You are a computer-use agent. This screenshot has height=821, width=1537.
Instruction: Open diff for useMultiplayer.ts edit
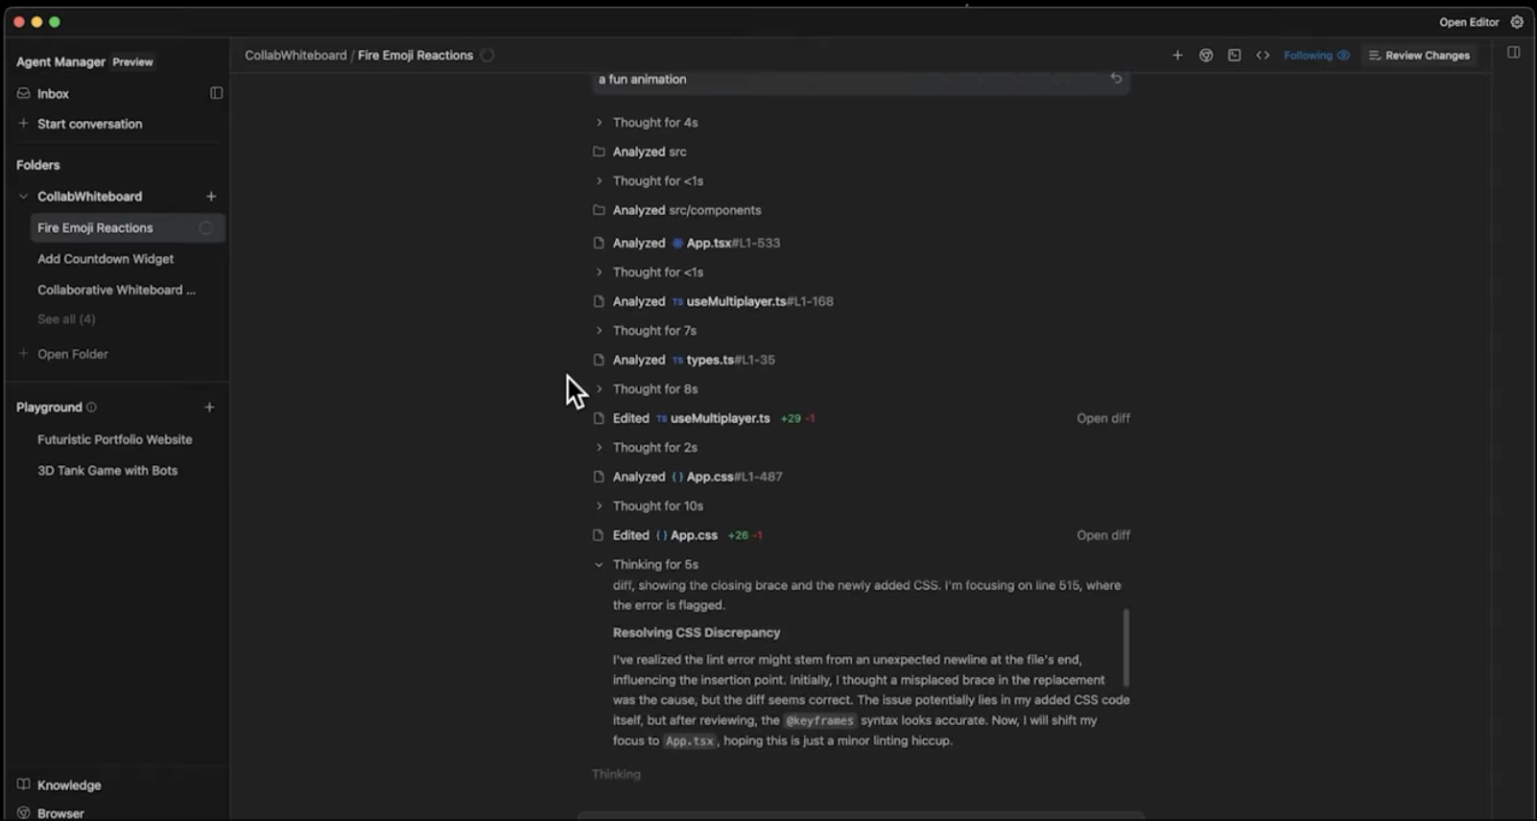pyautogui.click(x=1102, y=418)
